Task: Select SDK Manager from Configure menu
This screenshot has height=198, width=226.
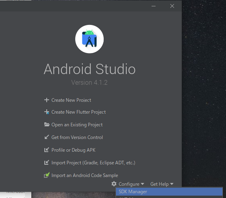Action: click(x=169, y=192)
